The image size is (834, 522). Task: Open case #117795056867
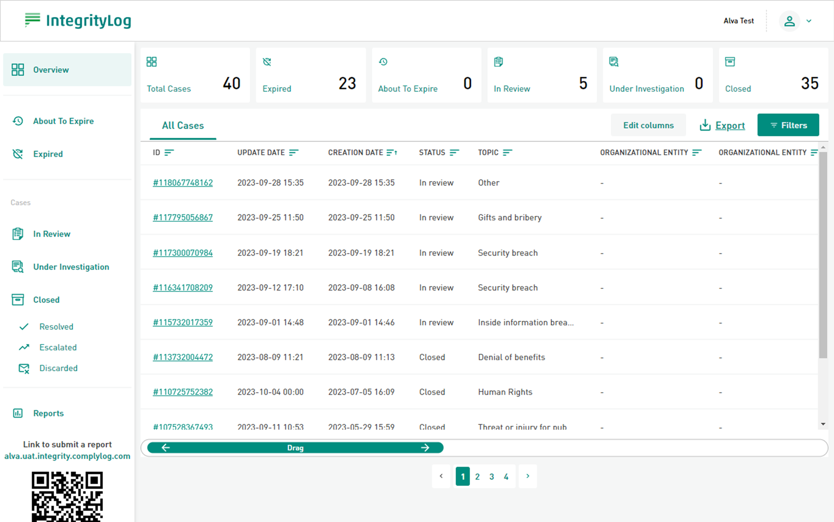coord(183,217)
